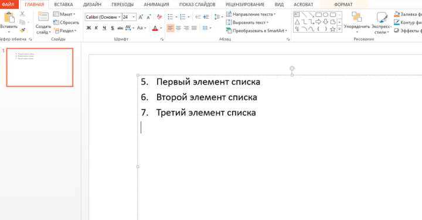Open Выровнять текст dropdown
Screen dimensions: 422x220
[x=247, y=23]
